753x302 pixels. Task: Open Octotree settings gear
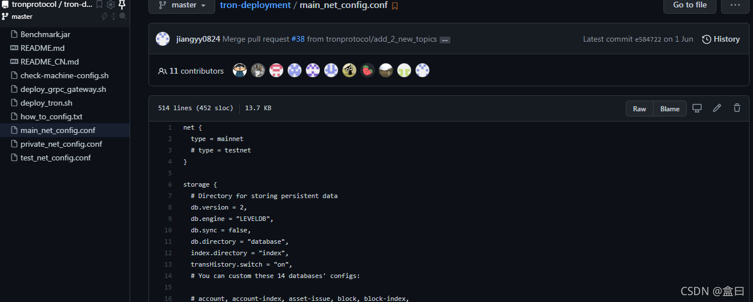[111, 5]
